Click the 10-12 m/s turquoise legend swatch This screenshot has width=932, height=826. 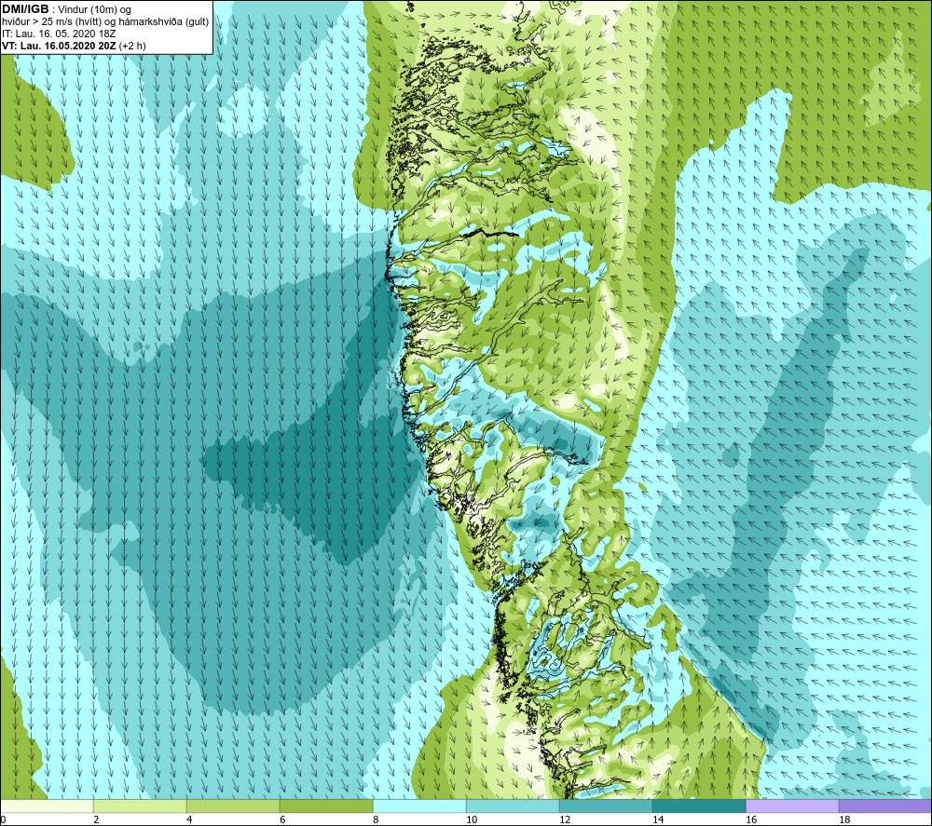point(513,806)
